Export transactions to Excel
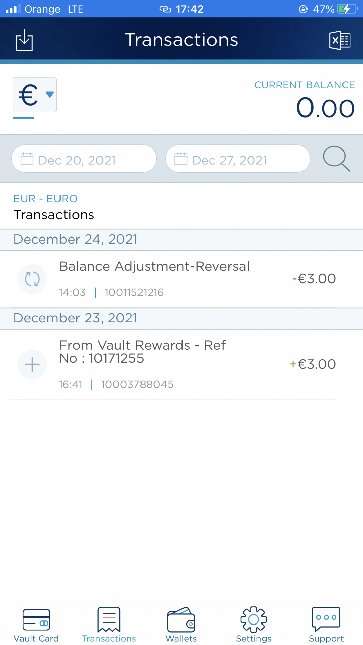The image size is (363, 645). tap(339, 40)
